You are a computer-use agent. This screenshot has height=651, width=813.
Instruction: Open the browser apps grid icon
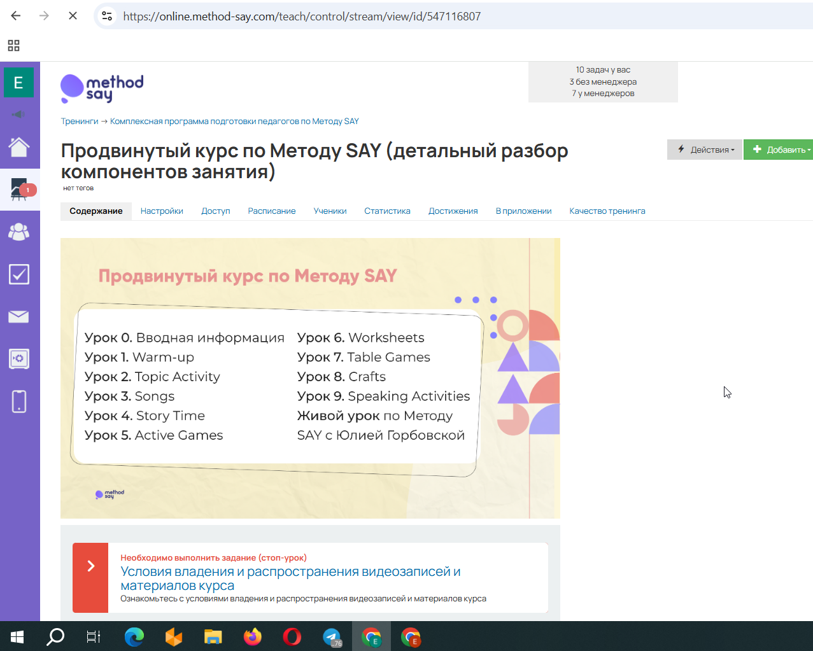coord(13,45)
